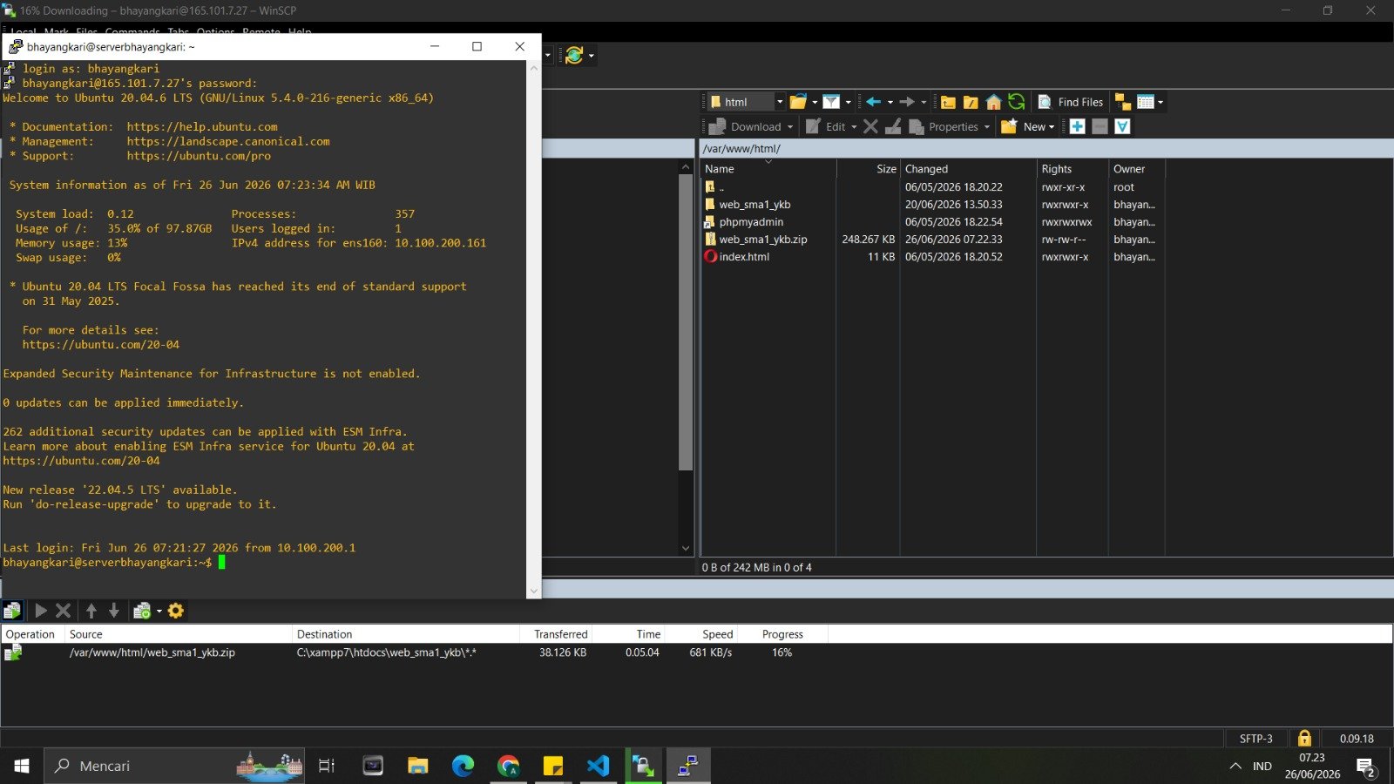Open the queue gear preferences icon

(x=176, y=611)
